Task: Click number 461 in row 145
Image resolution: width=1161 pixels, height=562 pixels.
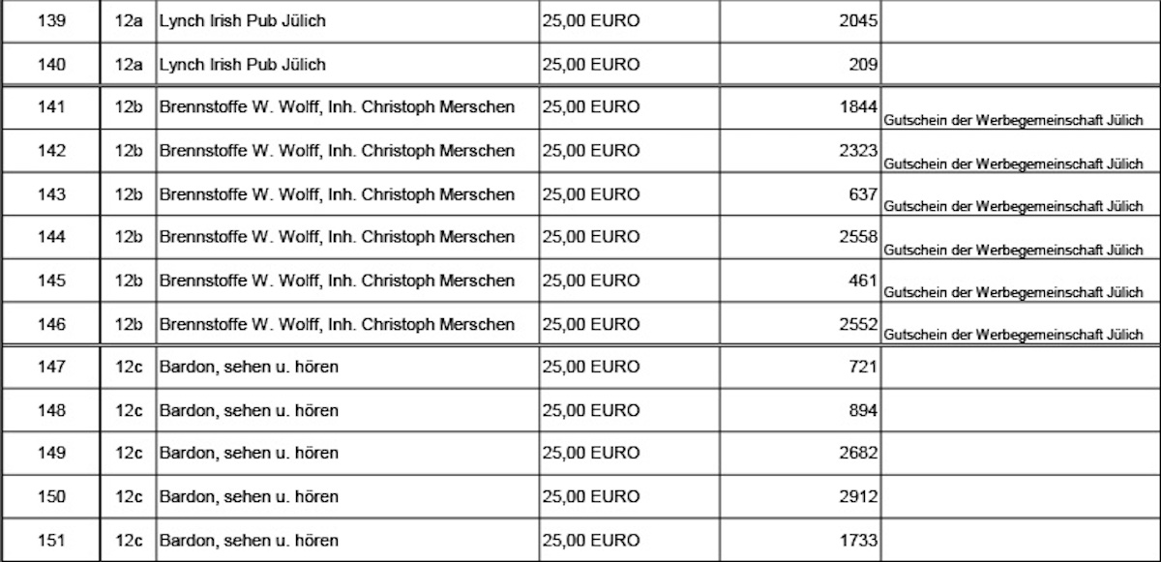Action: pyautogui.click(x=863, y=281)
